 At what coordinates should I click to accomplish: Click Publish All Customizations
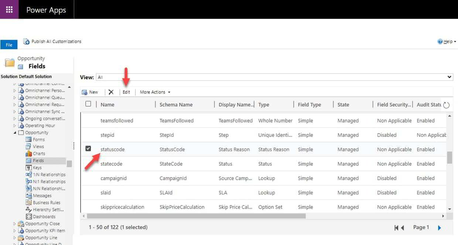52,41
